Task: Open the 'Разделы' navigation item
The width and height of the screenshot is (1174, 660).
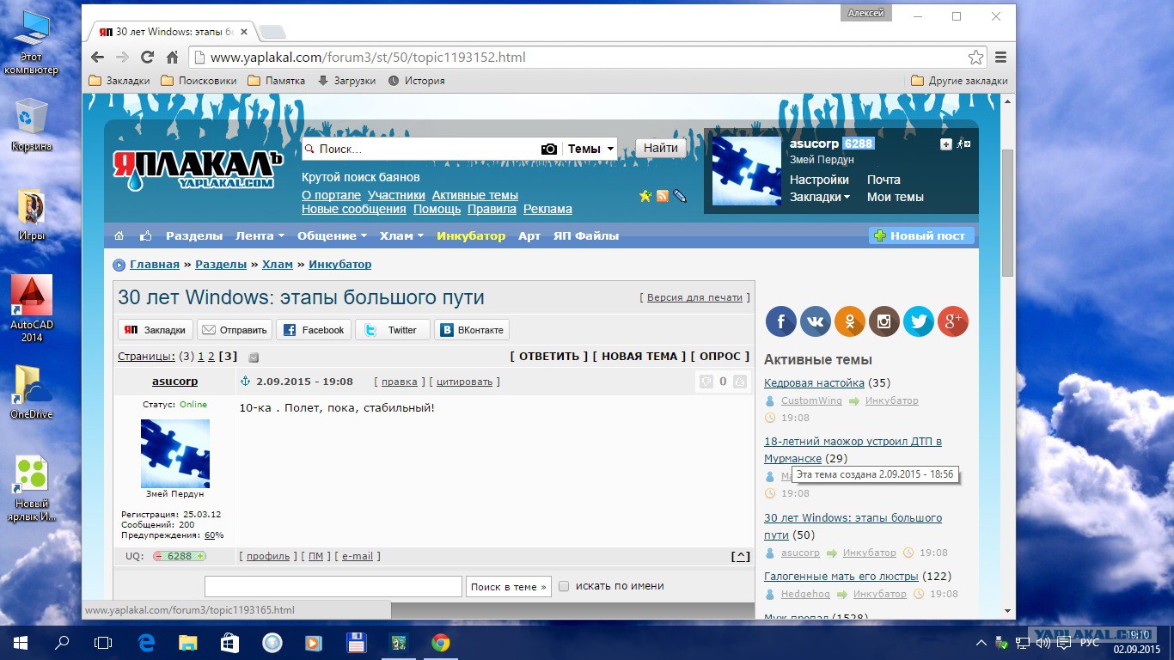Action: click(194, 235)
